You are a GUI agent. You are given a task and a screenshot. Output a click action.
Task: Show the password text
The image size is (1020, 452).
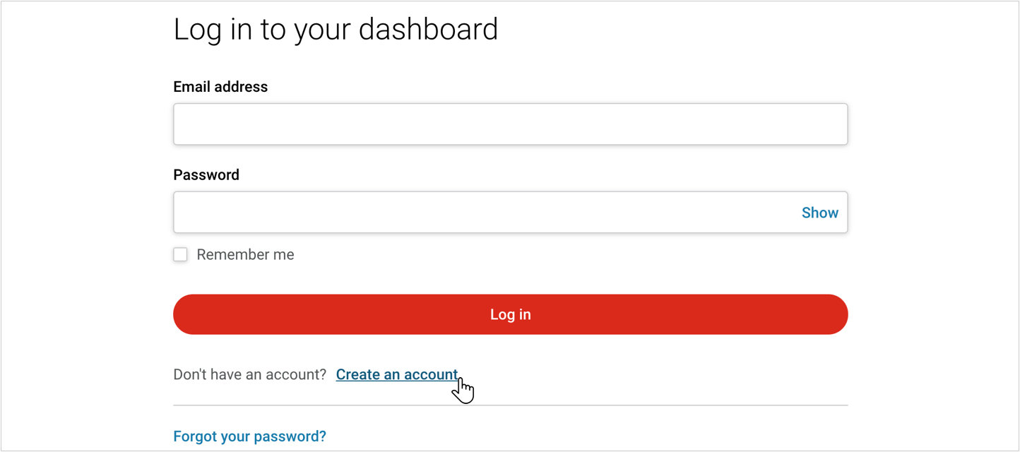pyautogui.click(x=819, y=213)
